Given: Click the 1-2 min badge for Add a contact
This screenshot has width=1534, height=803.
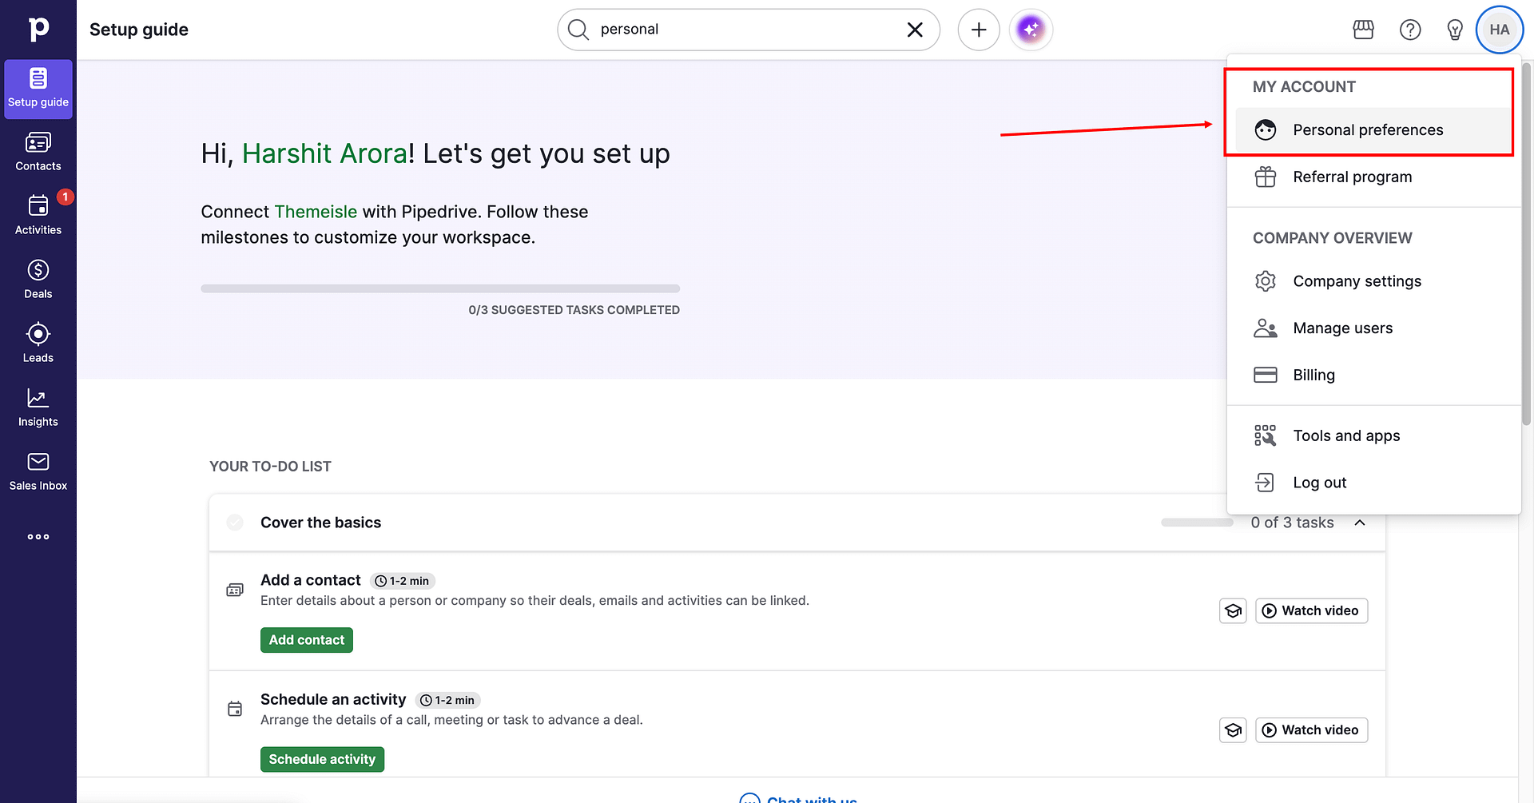Looking at the screenshot, I should click(403, 581).
